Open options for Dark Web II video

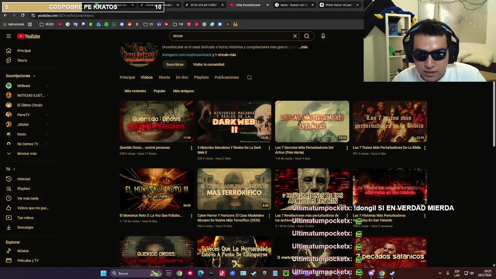click(269, 148)
